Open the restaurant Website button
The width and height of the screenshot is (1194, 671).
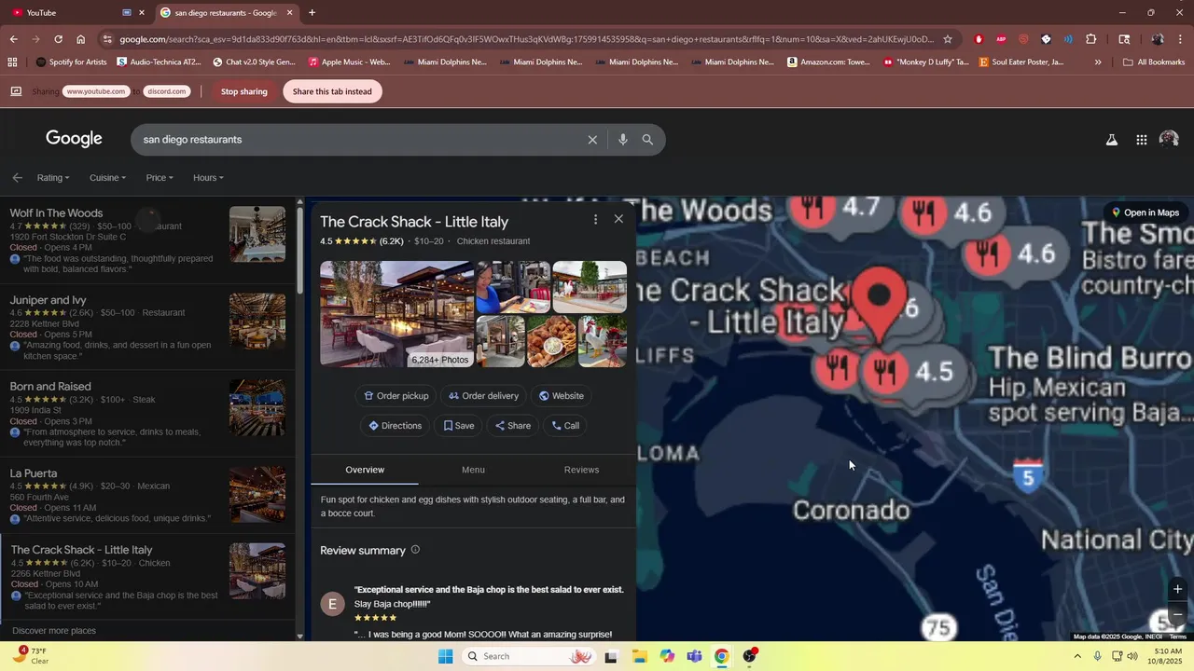[x=562, y=396]
